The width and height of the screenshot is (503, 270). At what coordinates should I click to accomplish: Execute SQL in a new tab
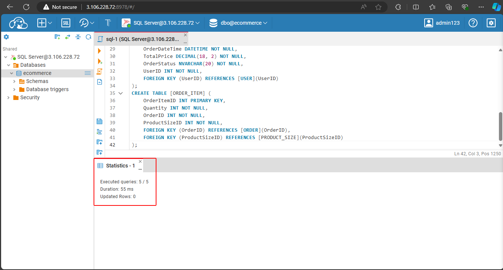(99, 61)
